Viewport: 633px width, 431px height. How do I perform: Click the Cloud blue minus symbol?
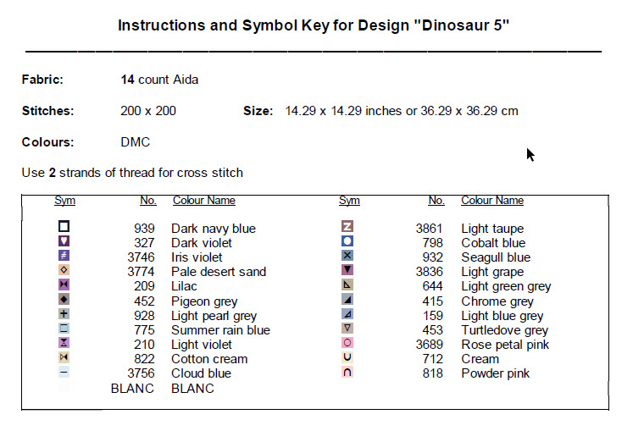[x=64, y=372]
